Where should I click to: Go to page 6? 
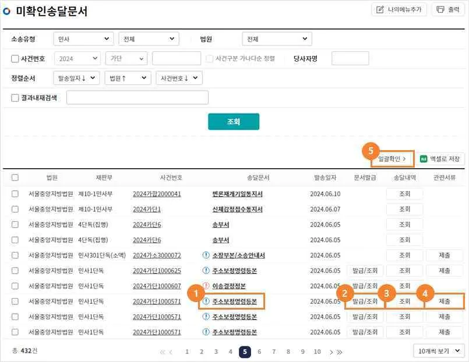pos(259,352)
